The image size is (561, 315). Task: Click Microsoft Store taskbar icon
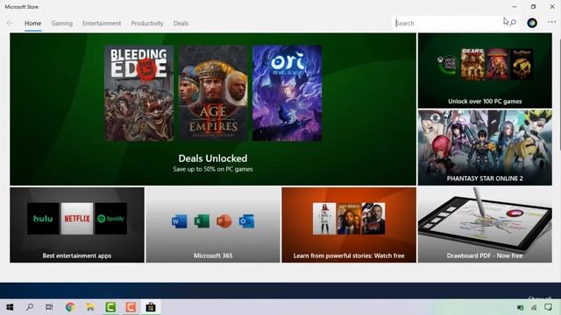click(151, 307)
